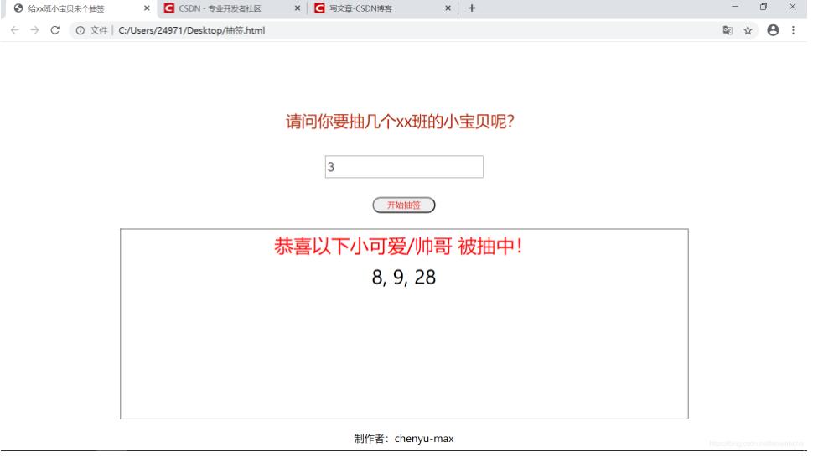Bookmark this page with the star icon
The image size is (813, 463).
[x=748, y=31]
